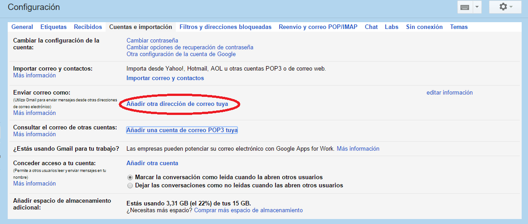Click 'Añadir otra dirección de correo tuya'
528x224 pixels.
click(x=177, y=104)
